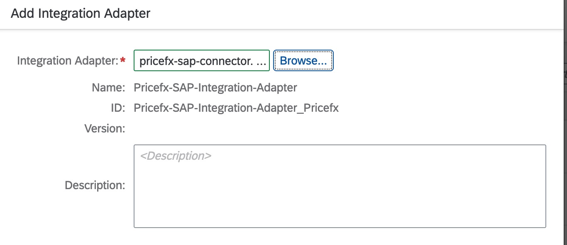The width and height of the screenshot is (567, 245).
Task: Click the ID value Pricefx-SAP-Integration-Adapter_Pricefx
Action: [236, 108]
